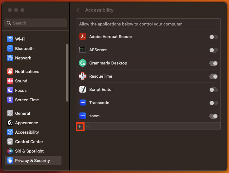Select the Grammarly Desktop row label

tap(108, 63)
